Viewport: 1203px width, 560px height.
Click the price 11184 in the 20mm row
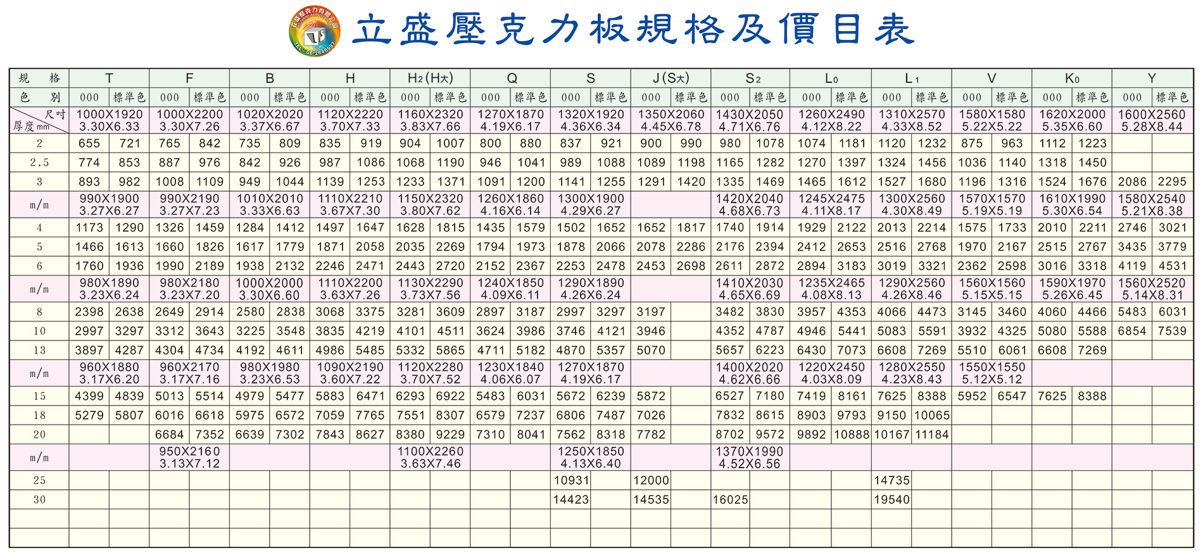(932, 435)
